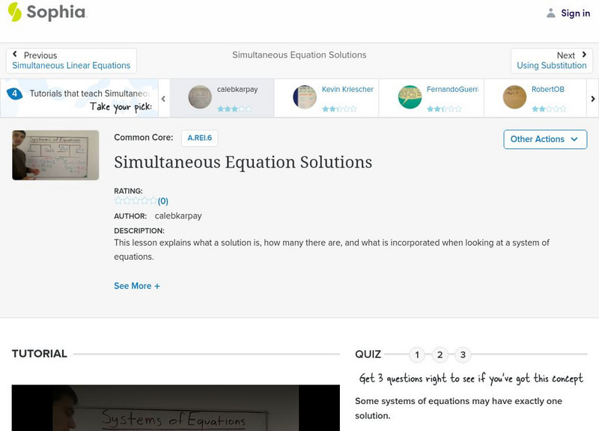Select FernandoGuerra's tutorial avatar
The image size is (599, 431).
tap(410, 97)
